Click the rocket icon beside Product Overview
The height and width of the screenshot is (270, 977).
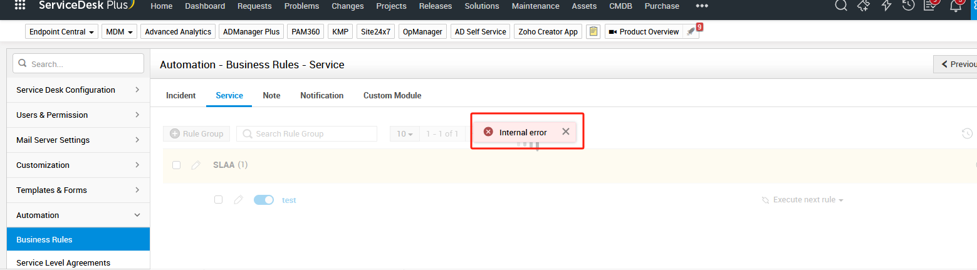(x=690, y=32)
